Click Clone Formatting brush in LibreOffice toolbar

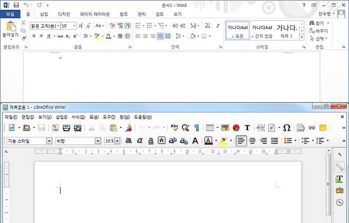[x=129, y=128]
